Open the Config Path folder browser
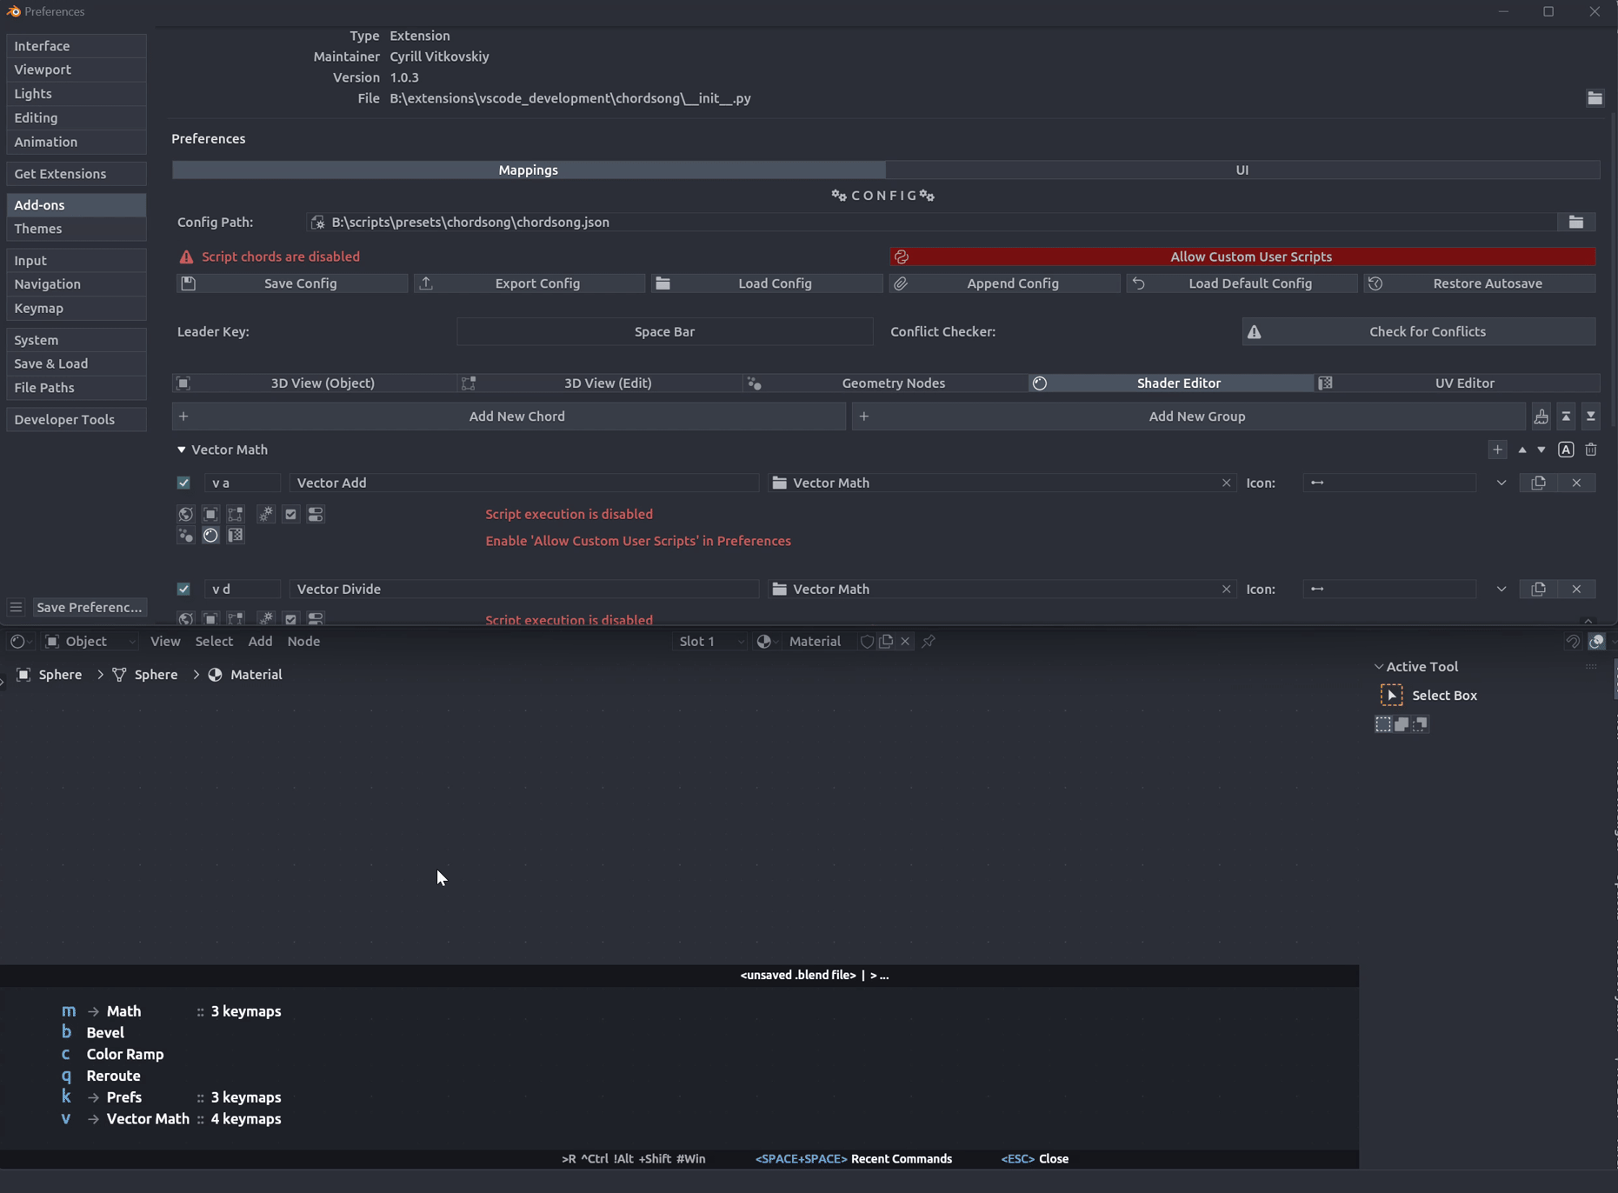This screenshot has width=1618, height=1193. click(1576, 222)
